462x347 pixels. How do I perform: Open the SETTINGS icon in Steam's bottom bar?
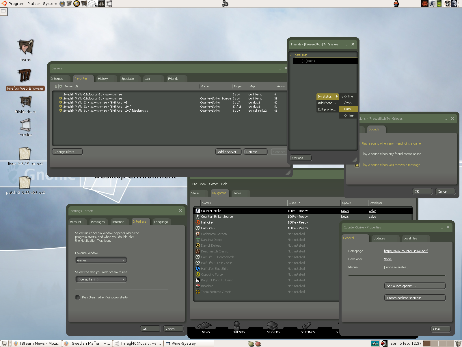pos(307,326)
